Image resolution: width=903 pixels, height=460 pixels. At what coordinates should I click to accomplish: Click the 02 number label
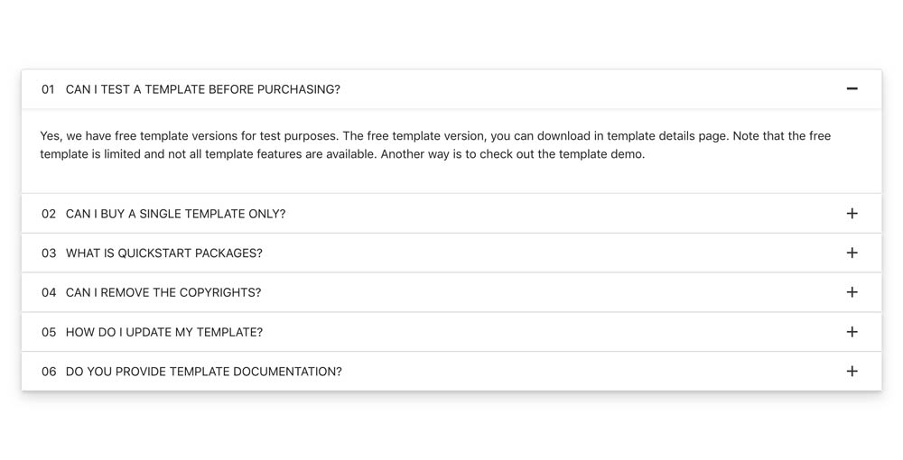pos(49,214)
